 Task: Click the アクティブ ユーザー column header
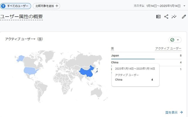coord(168,48)
